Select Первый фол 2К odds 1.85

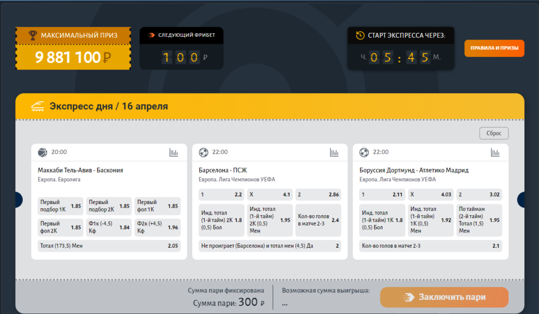pos(61,227)
